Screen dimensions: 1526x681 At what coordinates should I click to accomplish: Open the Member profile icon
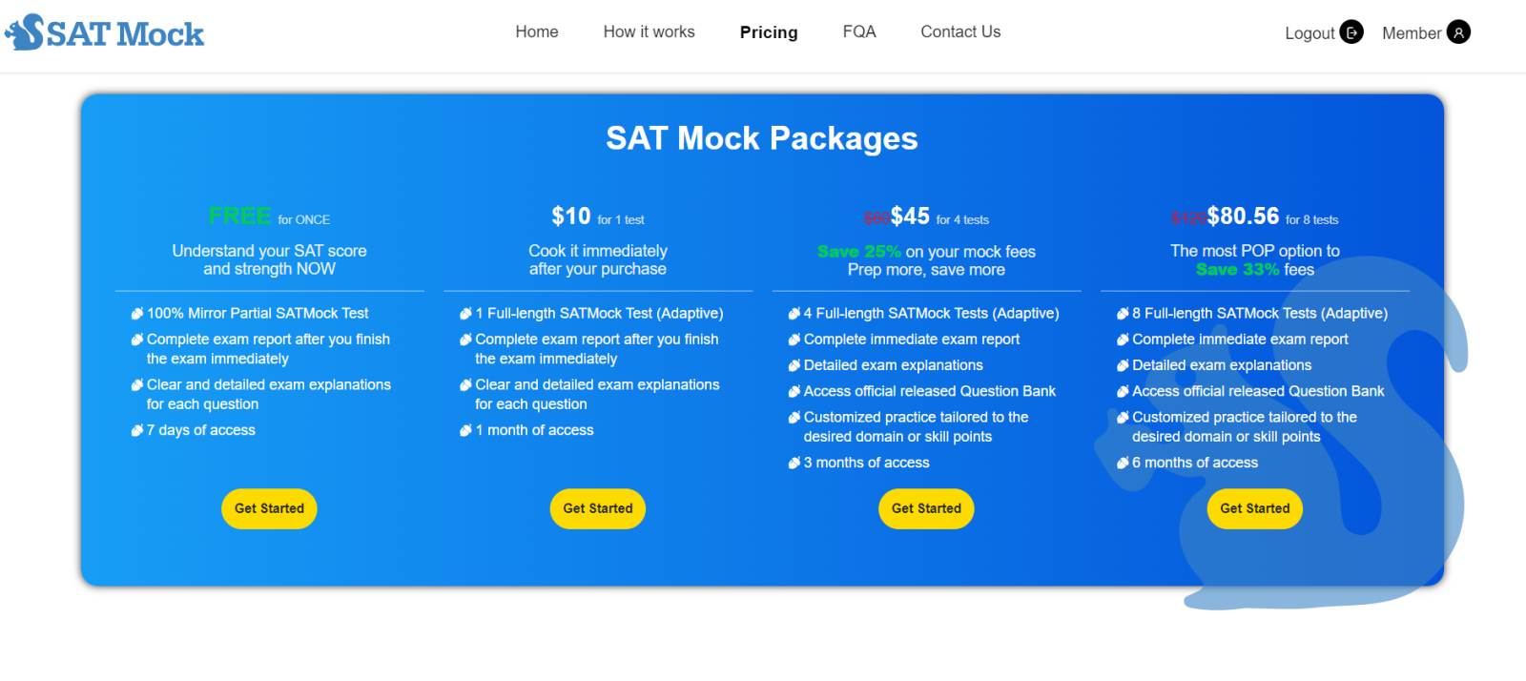pos(1458,32)
